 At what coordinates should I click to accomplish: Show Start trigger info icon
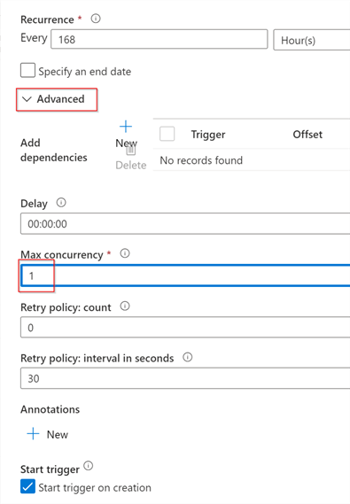(x=88, y=466)
